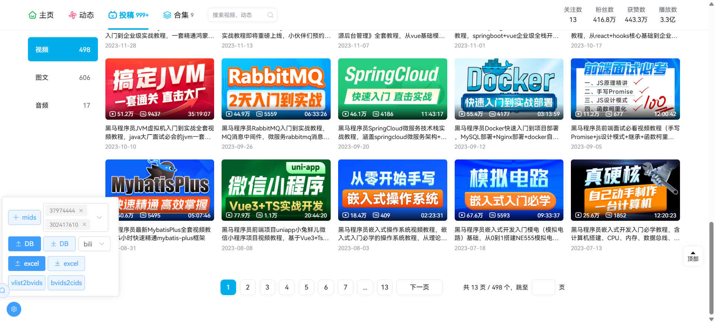
Task: Open the 微信小程序 uni-app thumbnail
Action: tap(276, 190)
